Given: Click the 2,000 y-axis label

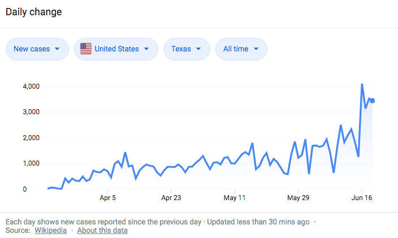Looking at the screenshot, I should click(x=31, y=138).
